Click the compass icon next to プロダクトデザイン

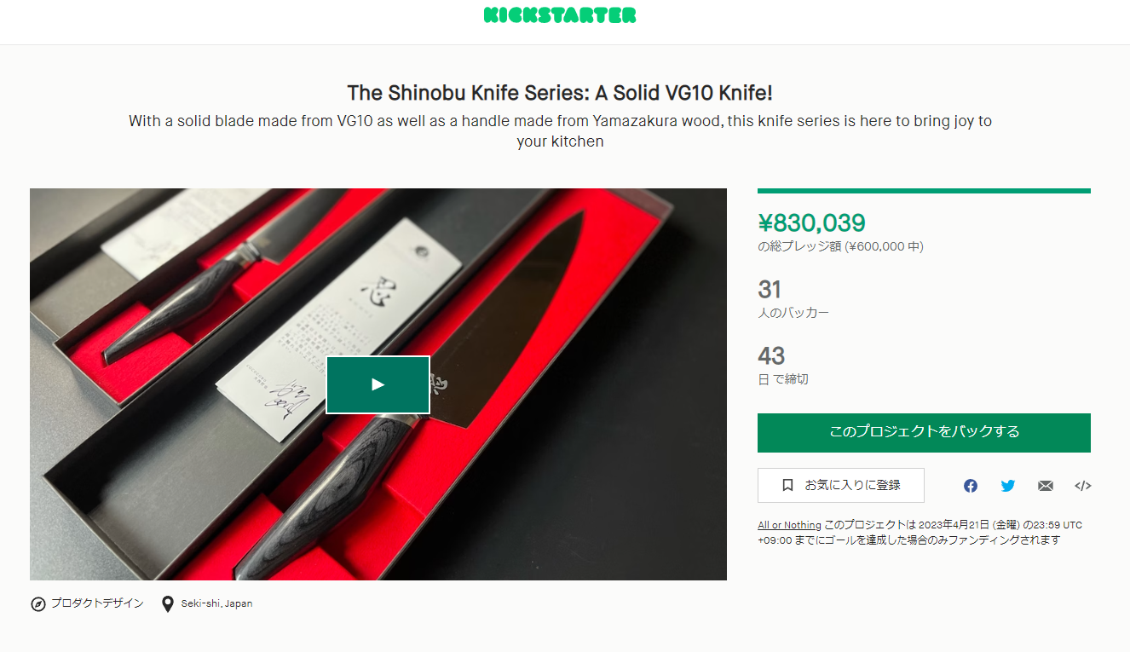(37, 603)
